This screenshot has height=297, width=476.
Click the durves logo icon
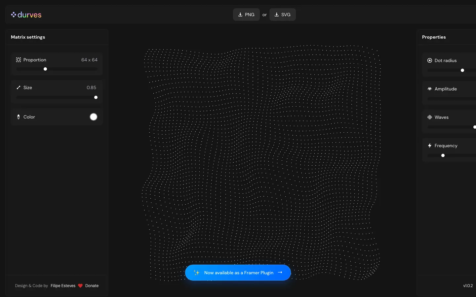(14, 15)
